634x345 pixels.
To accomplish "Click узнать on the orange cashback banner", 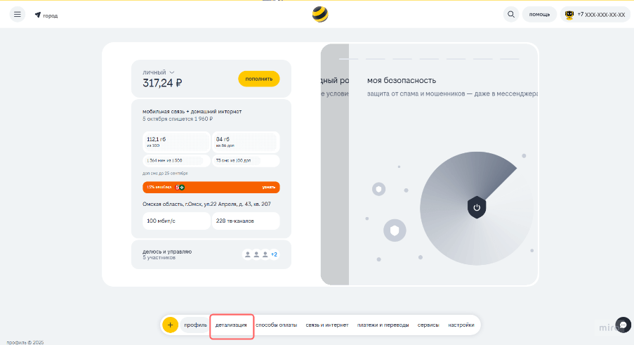I will tap(268, 188).
